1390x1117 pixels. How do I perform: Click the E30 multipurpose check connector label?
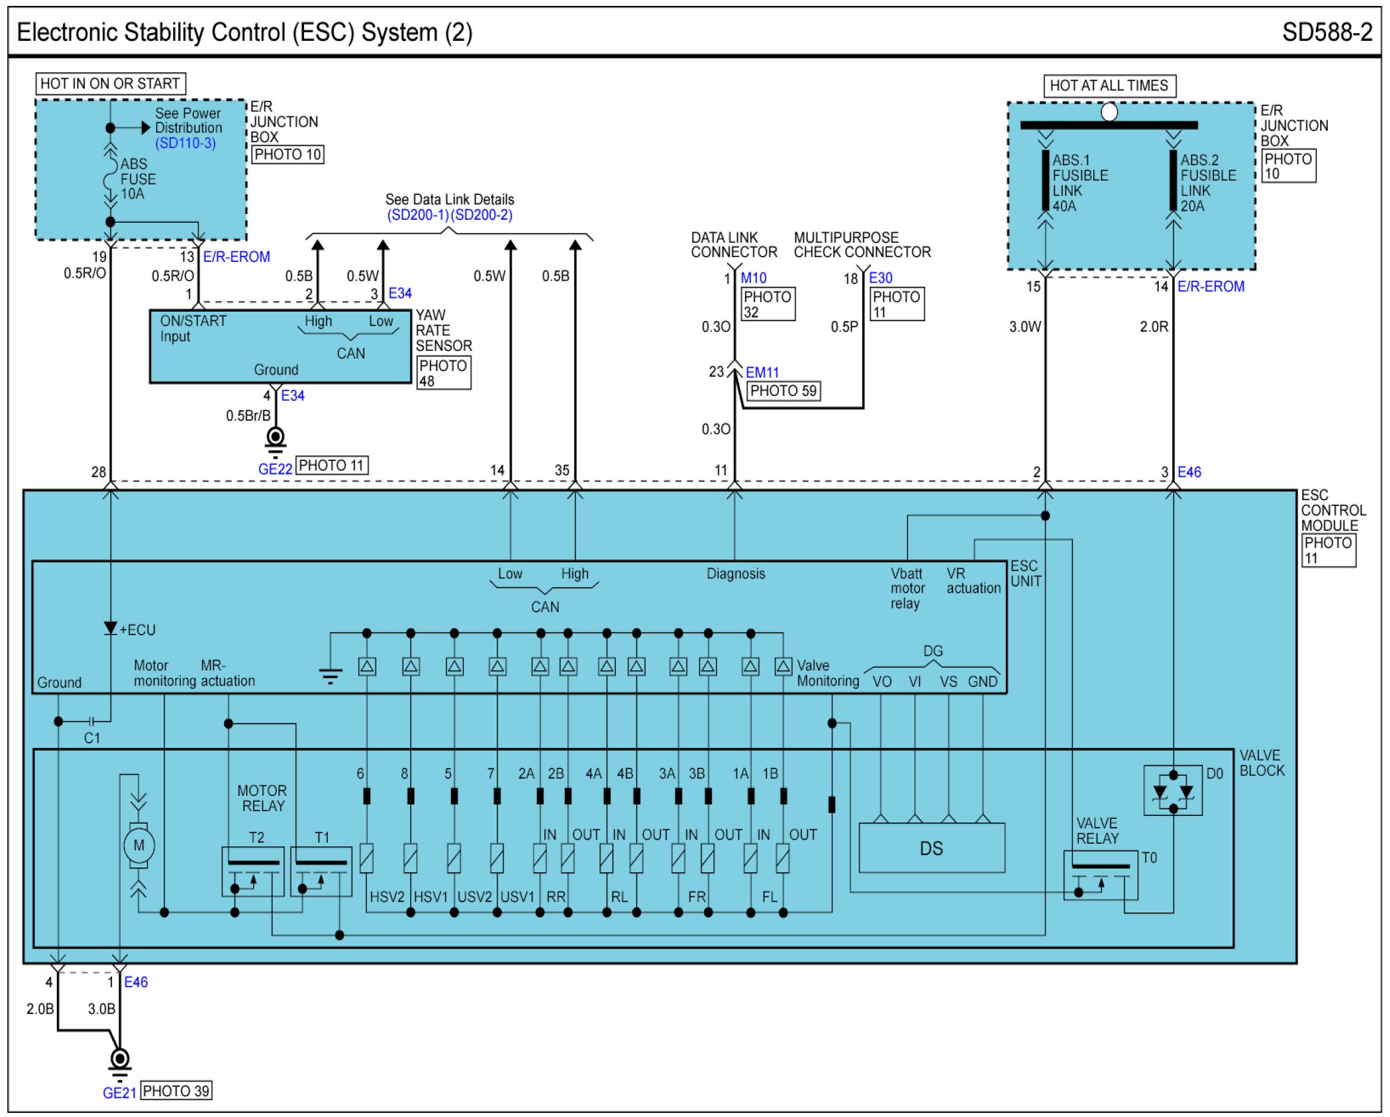tap(880, 278)
